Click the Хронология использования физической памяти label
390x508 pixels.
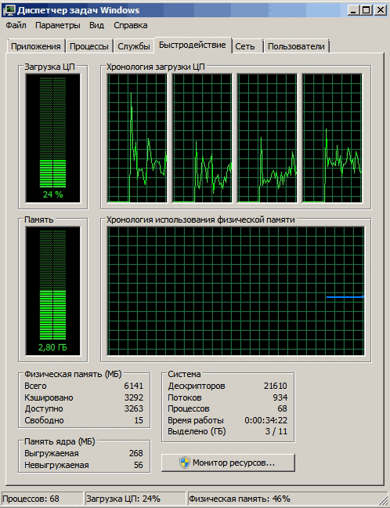pos(200,220)
